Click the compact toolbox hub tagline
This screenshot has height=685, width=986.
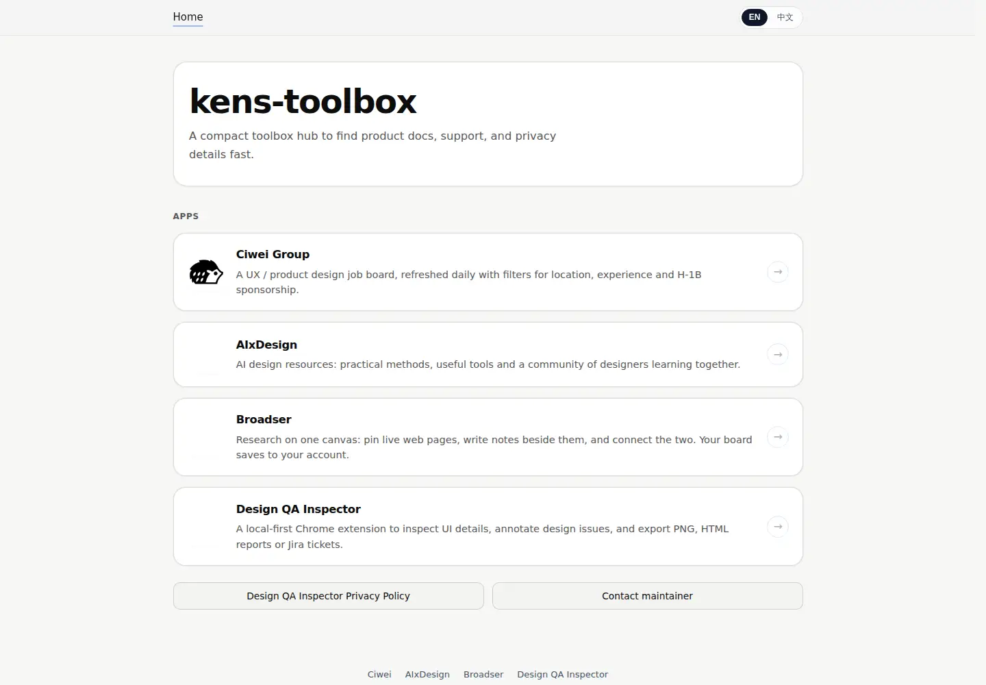[372, 145]
